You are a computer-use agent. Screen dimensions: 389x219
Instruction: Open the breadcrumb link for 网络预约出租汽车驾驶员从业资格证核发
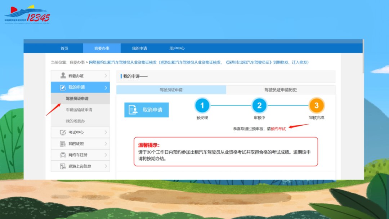pyautogui.click(x=199, y=62)
